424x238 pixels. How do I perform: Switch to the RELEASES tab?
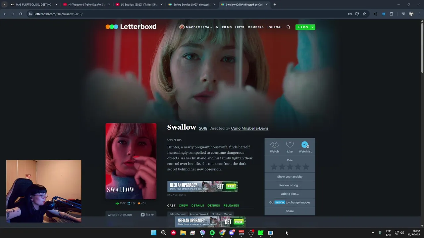[x=231, y=206]
